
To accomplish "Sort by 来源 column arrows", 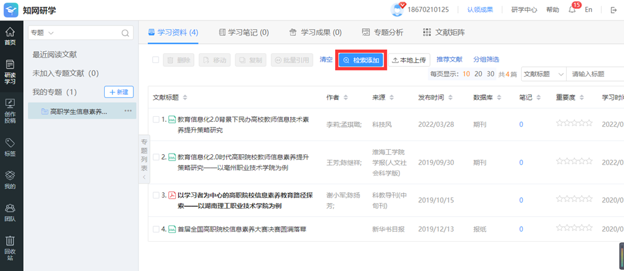I will point(392,97).
